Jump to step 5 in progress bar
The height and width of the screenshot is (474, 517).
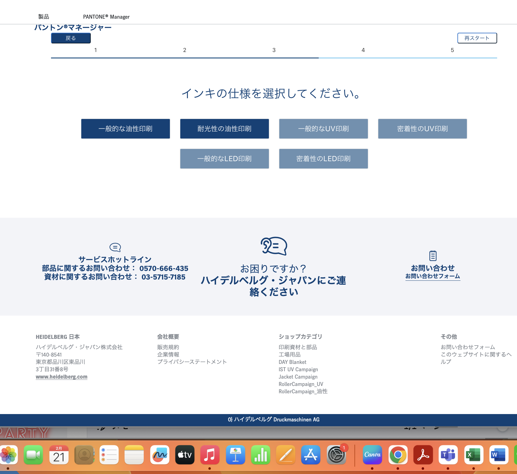452,50
